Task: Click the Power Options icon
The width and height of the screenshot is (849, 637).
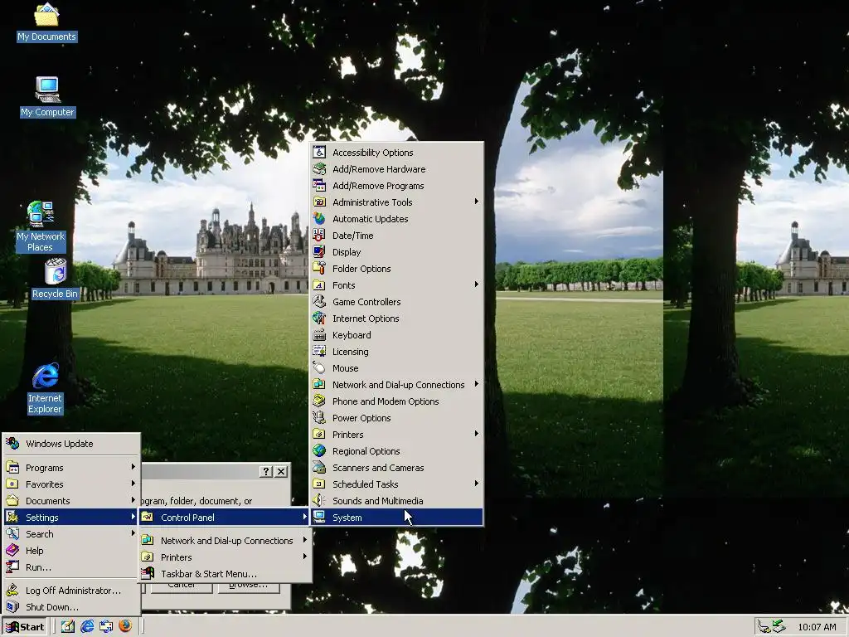Action: point(319,418)
